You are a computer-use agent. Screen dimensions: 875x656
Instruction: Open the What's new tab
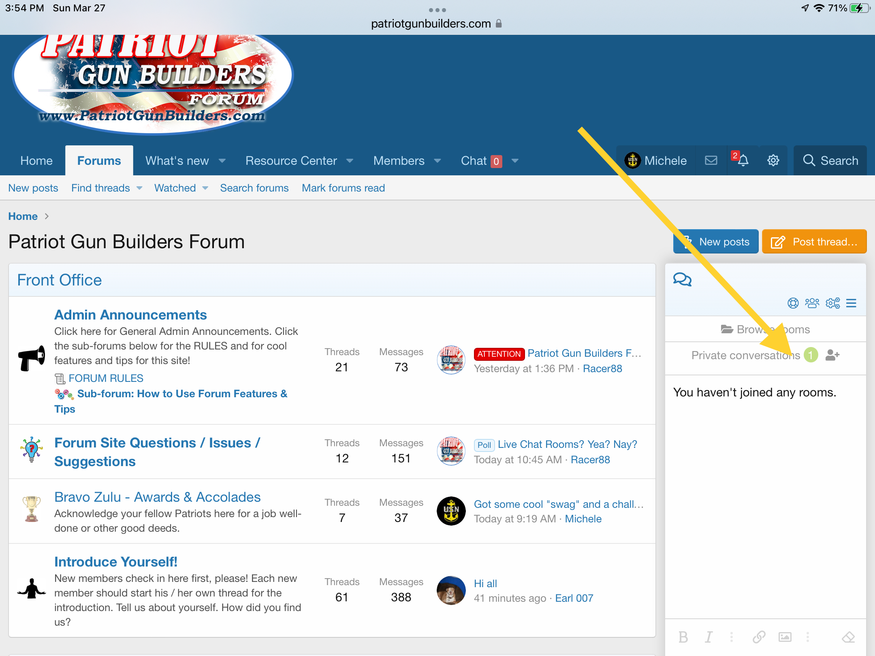coord(177,161)
